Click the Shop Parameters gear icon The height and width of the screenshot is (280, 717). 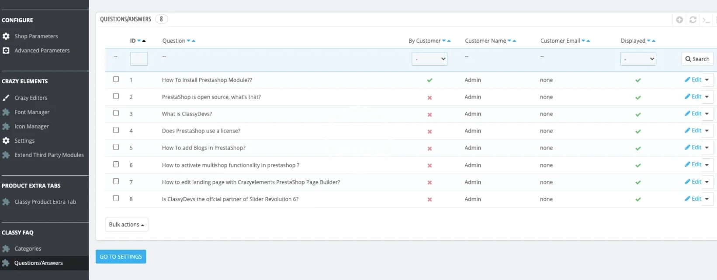point(6,36)
